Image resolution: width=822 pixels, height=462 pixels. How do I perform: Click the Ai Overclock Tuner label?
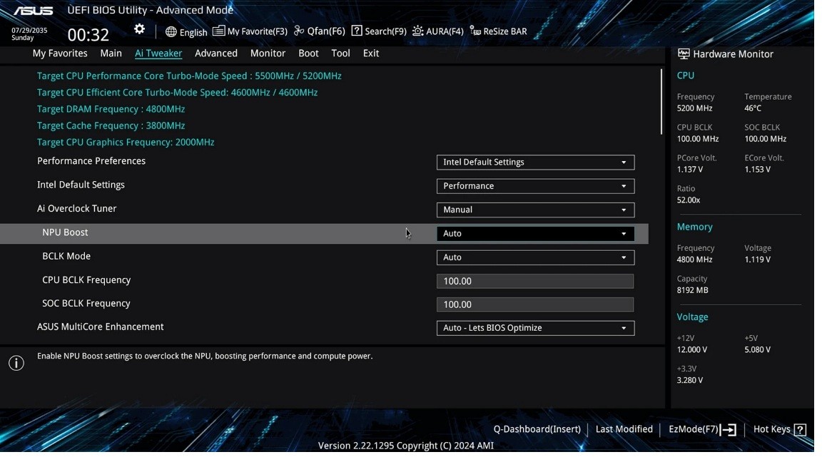(x=76, y=209)
